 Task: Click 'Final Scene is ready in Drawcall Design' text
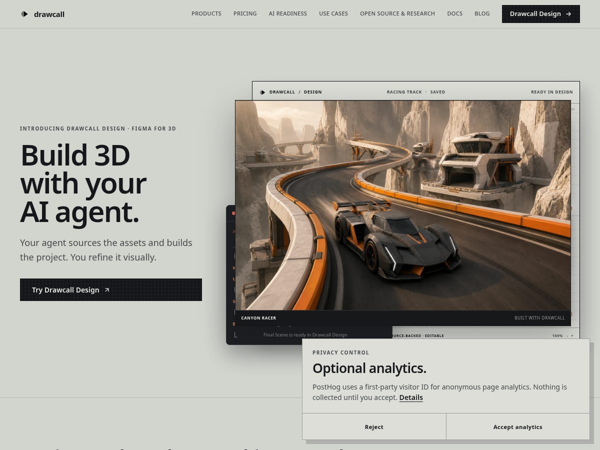click(x=305, y=335)
